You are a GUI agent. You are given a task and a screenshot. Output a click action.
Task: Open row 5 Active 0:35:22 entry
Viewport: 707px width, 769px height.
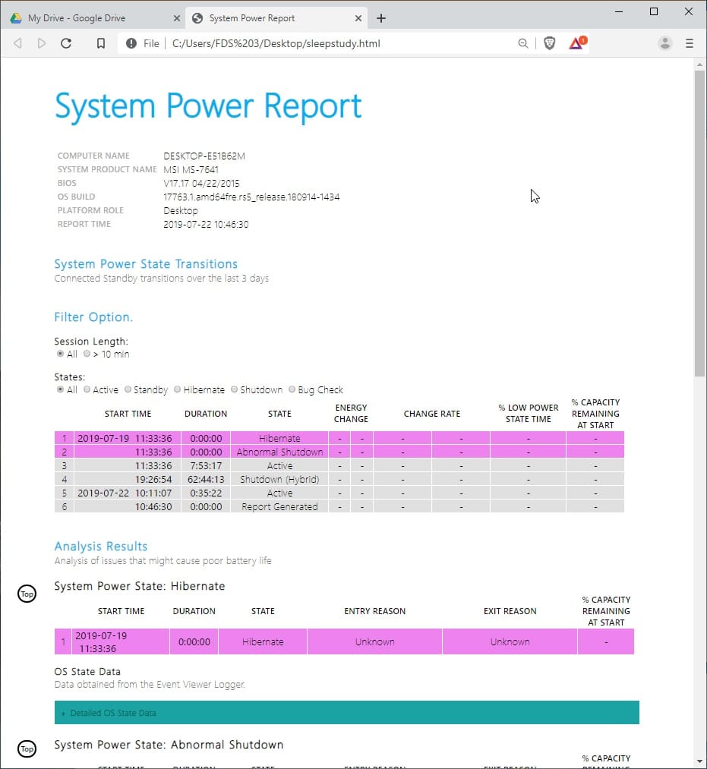point(339,493)
